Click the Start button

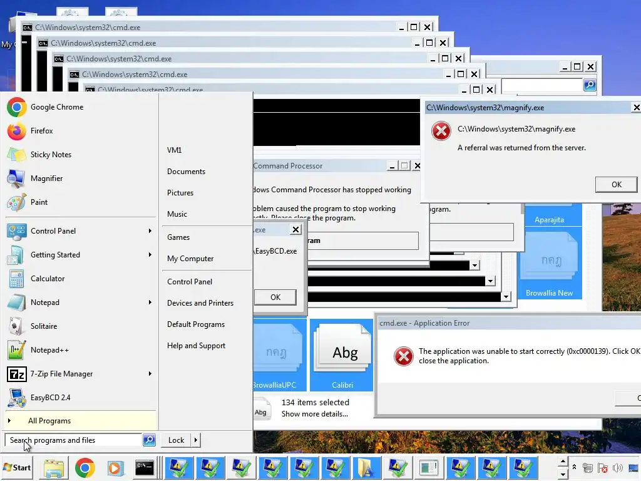pos(17,467)
